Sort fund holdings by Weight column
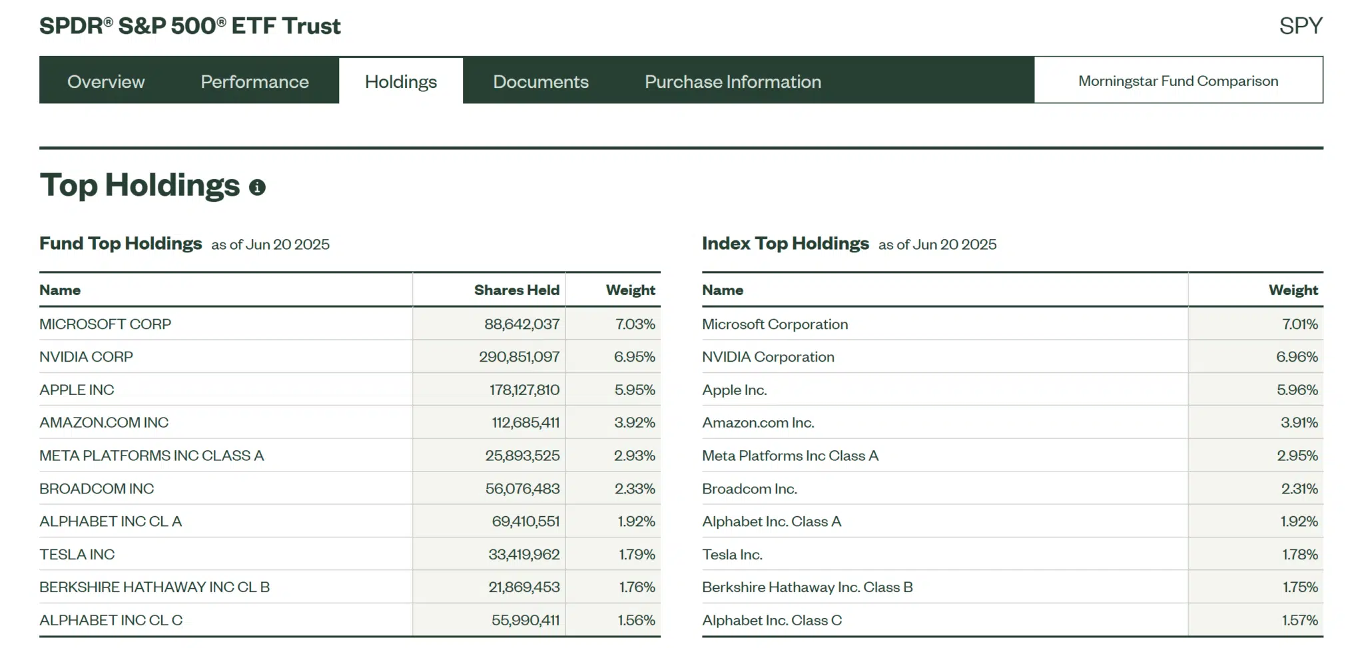 630,290
